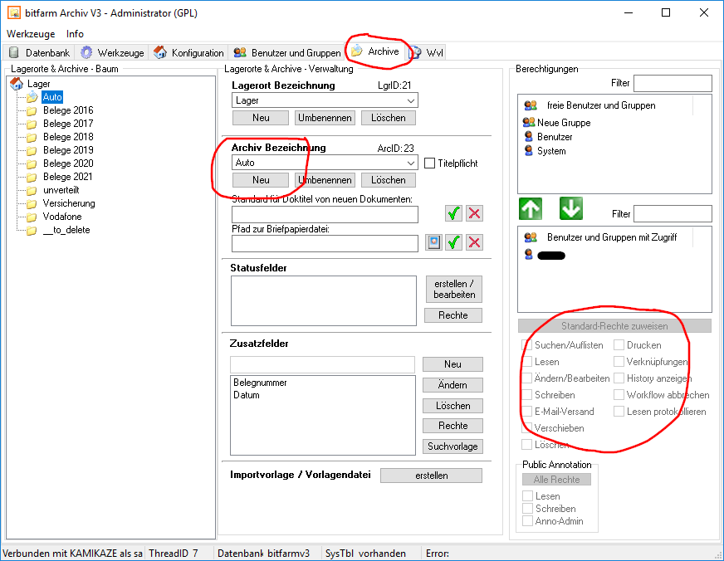Screen dimensions: 724x561
Task: Open the Archiv Bezeichnung dropdown
Action: click(x=410, y=163)
